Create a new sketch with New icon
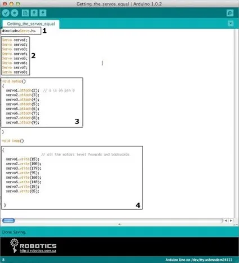The width and height of the screenshot is (239, 263). [x=25, y=13]
